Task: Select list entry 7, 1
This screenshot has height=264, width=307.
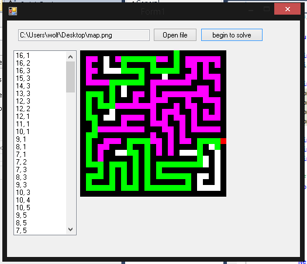Action: click(20, 155)
